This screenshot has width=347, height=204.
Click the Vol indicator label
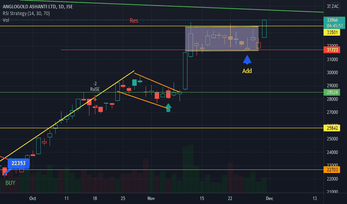(x=6, y=20)
